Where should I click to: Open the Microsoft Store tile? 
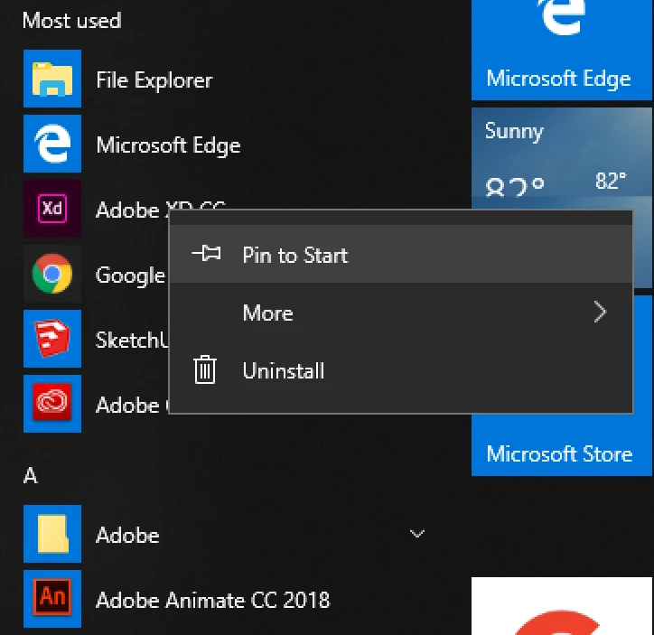tap(562, 444)
